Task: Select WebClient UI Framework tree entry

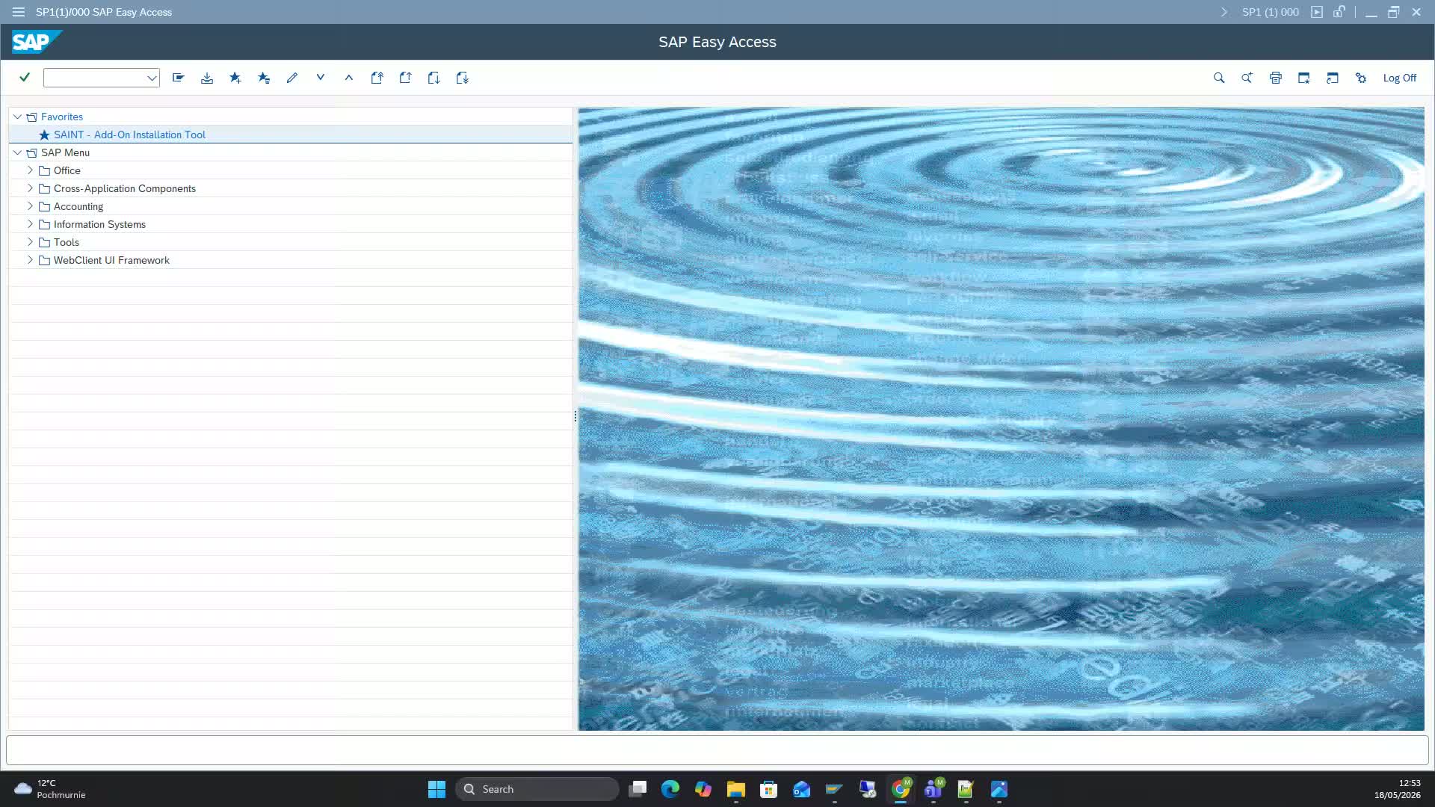Action: point(111,260)
